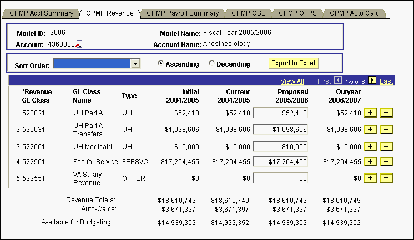
Task: Select the Ascending sort option
Action: [161, 64]
